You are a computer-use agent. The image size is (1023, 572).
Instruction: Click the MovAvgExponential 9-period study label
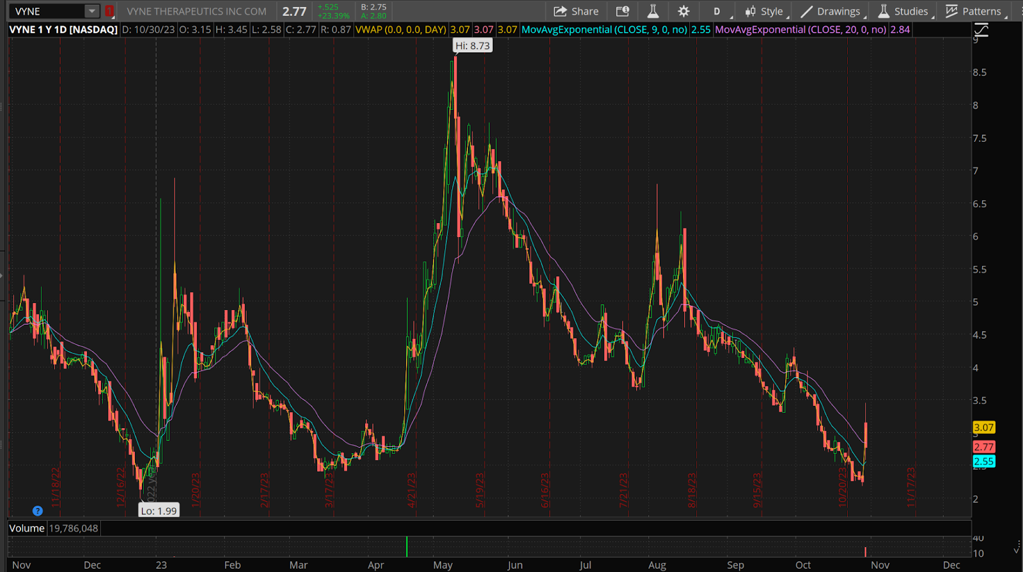coord(604,29)
